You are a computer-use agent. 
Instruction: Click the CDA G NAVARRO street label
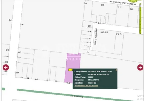(x=96, y=37)
